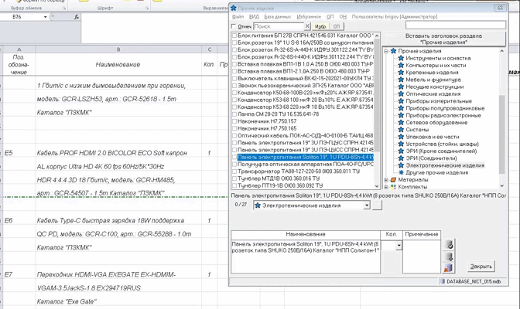This screenshot has width=520, height=309.
Task: Check the Трансформатор ТА88 item checkbox
Action: pos(234,171)
